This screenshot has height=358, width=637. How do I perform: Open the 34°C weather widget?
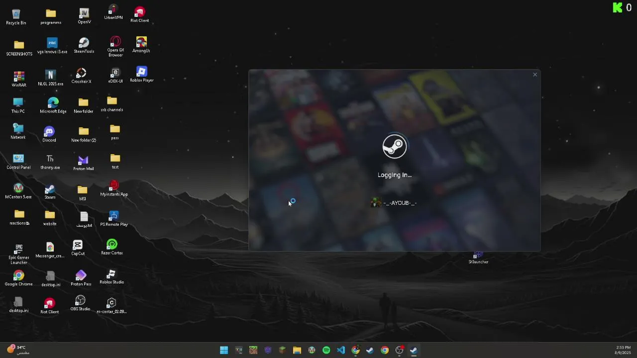coord(18,350)
